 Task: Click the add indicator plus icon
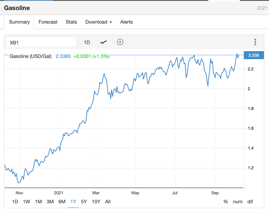120,42
